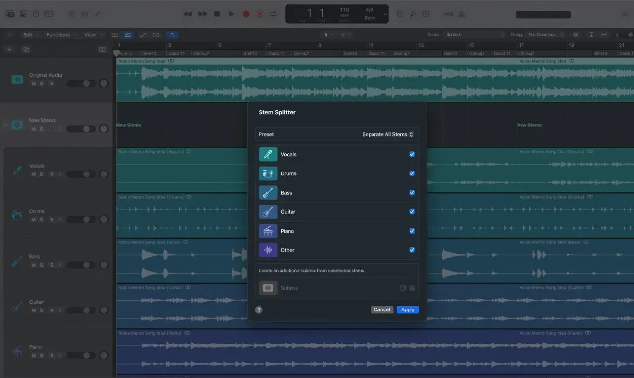Click the Guitar track pan knob
The height and width of the screenshot is (378, 634).
tap(104, 310)
